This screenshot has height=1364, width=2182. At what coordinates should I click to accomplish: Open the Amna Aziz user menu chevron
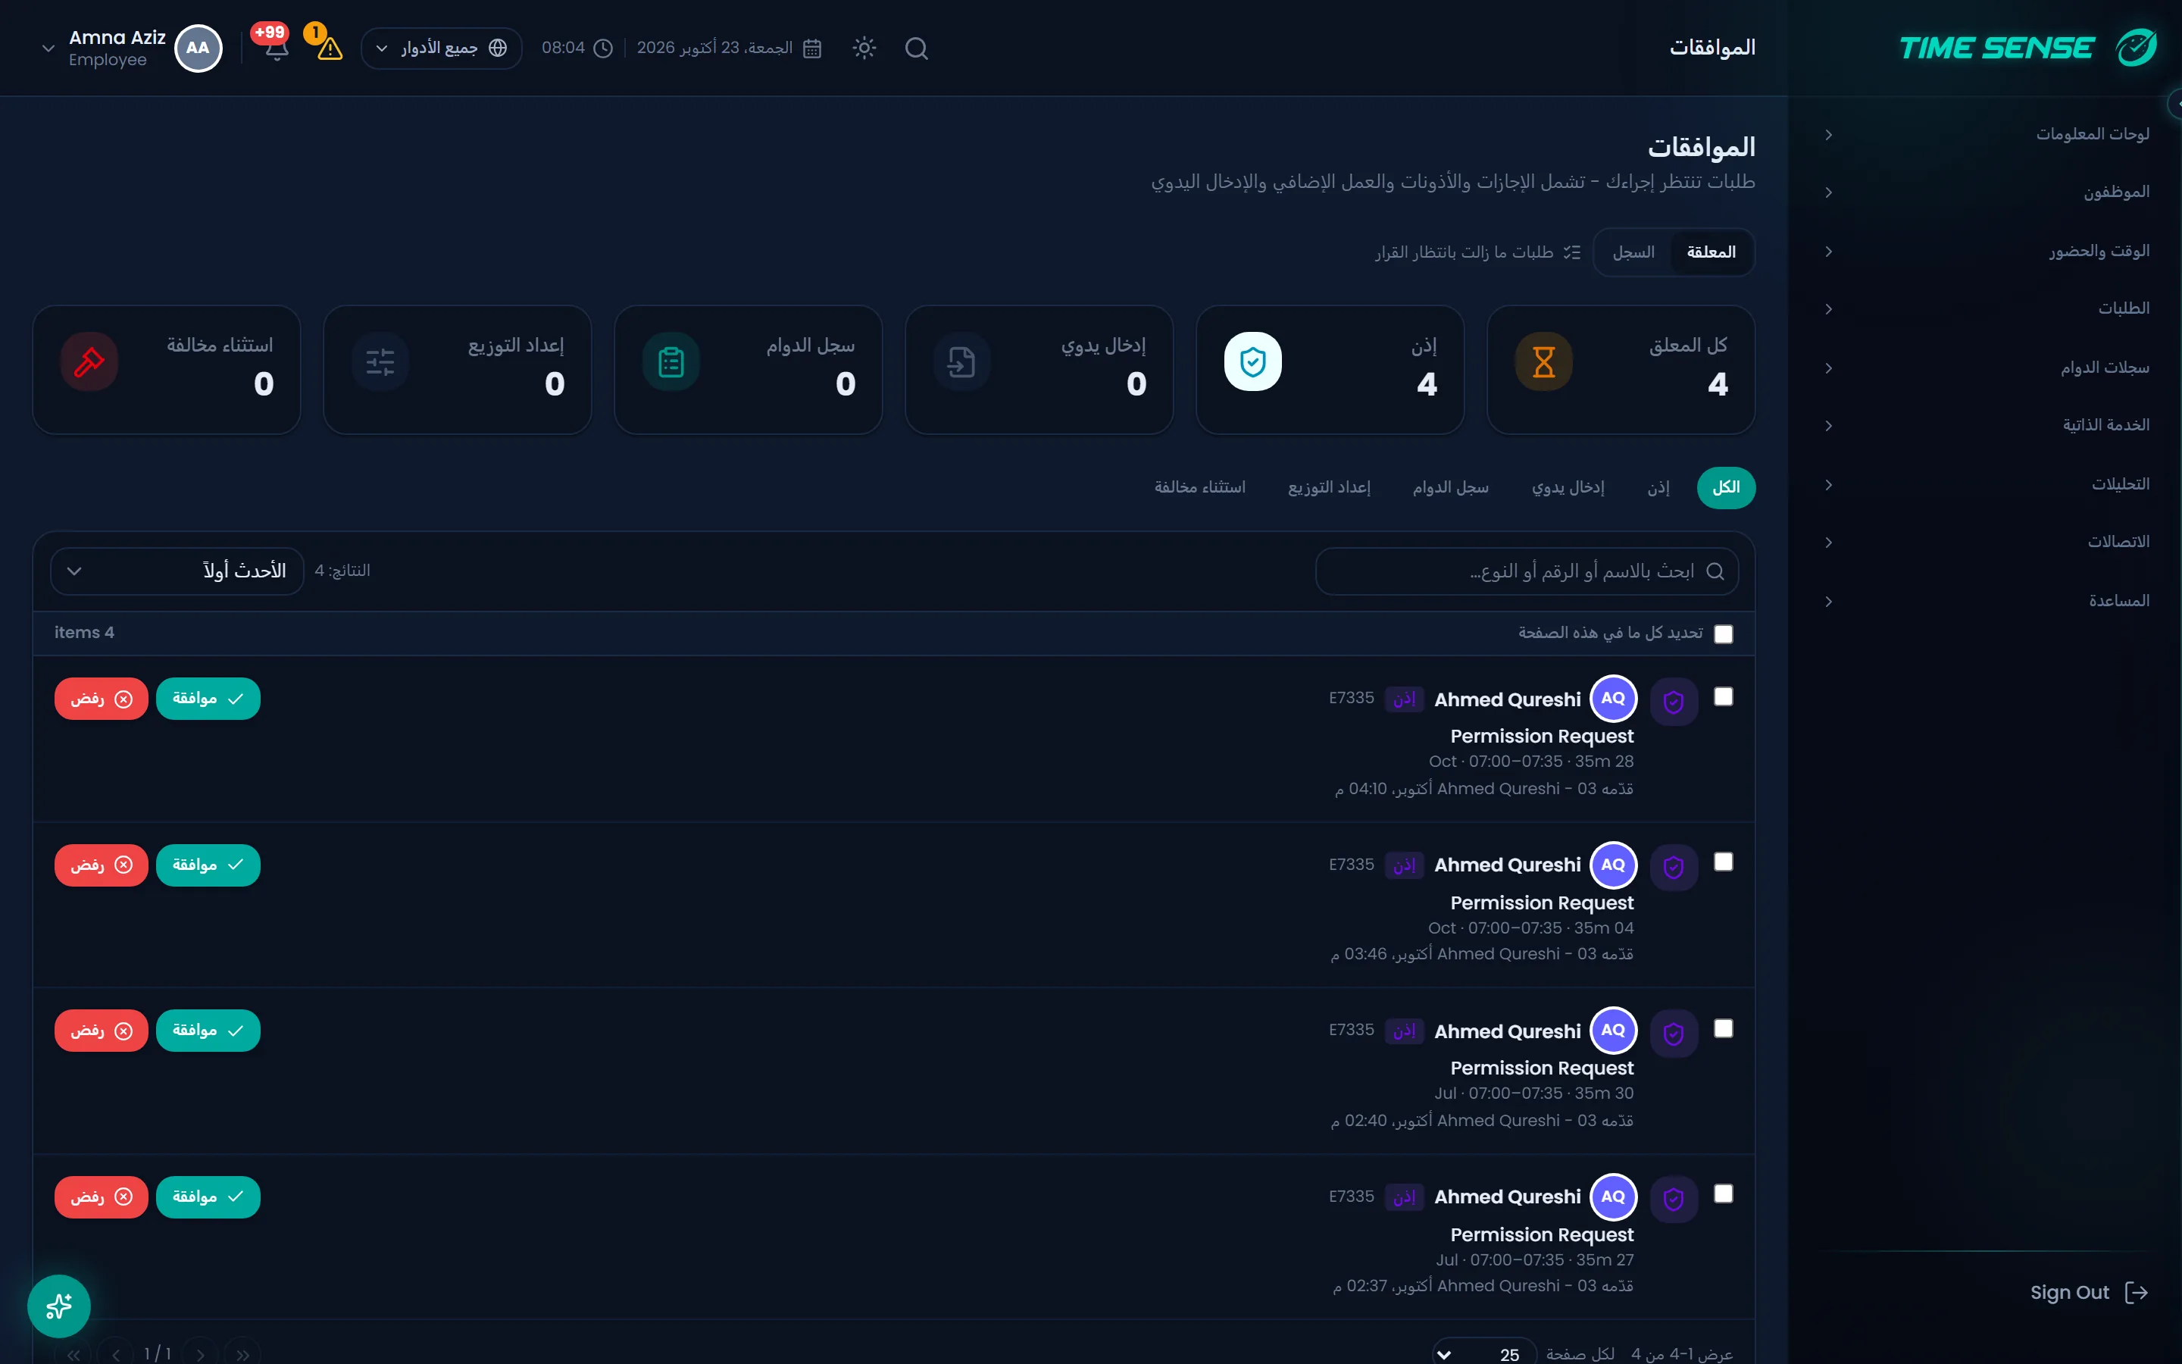(x=48, y=48)
